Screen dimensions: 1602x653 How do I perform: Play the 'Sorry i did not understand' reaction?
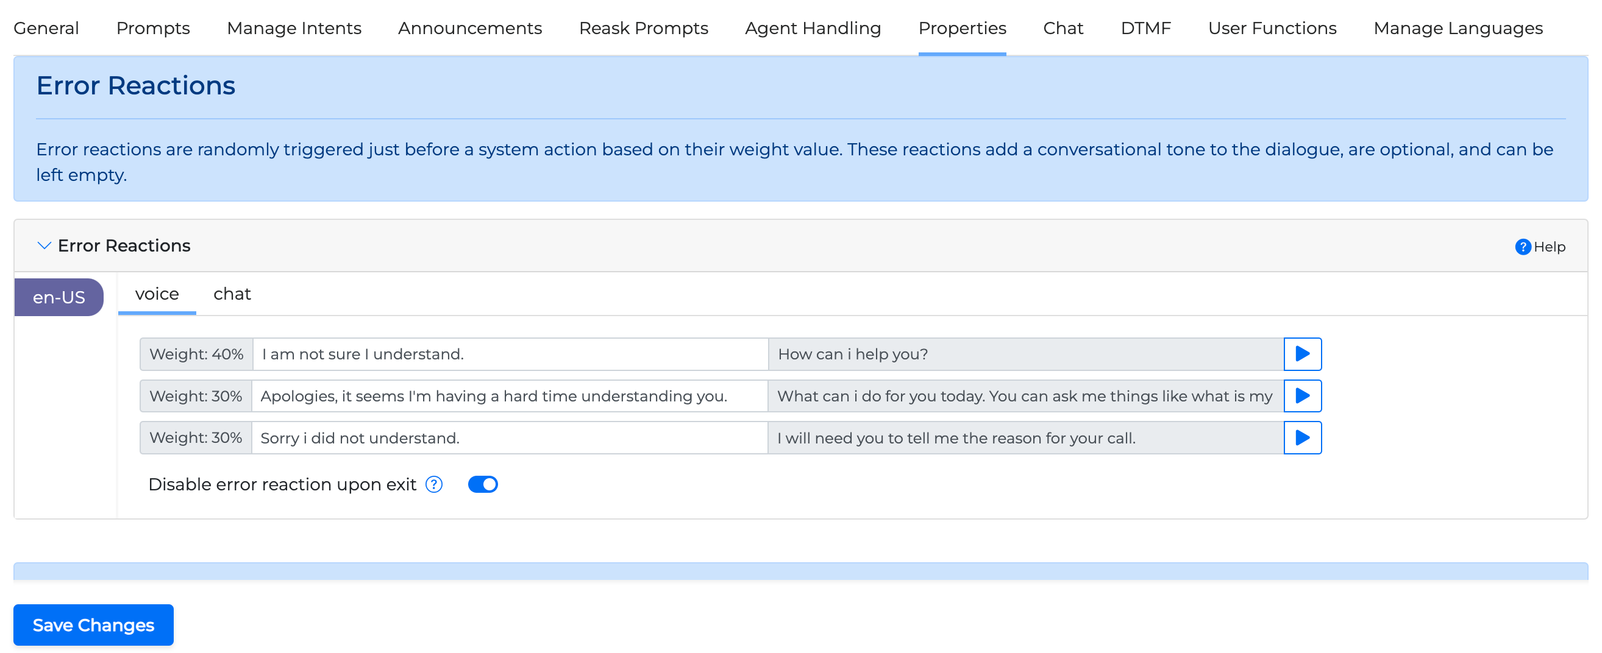[x=1301, y=438]
